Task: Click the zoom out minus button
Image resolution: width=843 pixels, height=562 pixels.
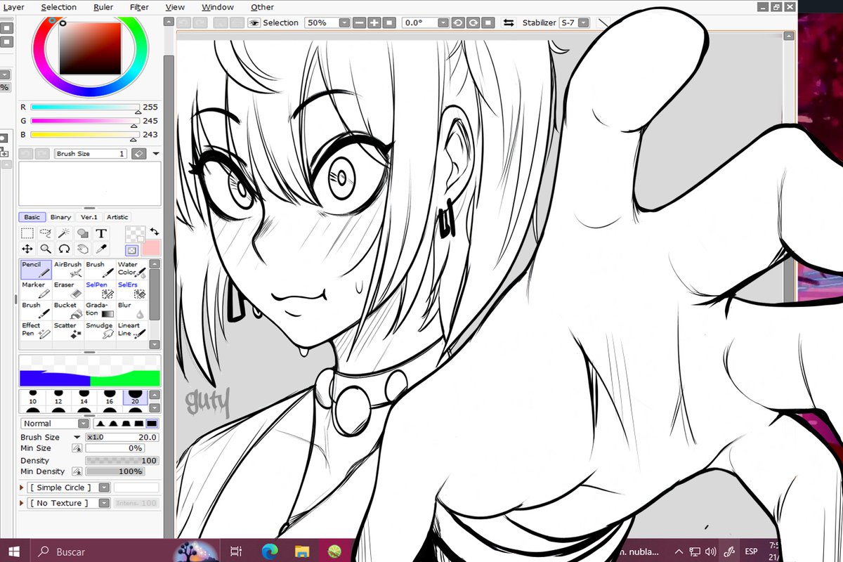Action: click(360, 22)
